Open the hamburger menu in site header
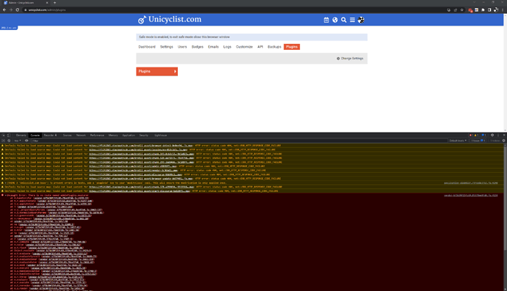507x291 pixels. [352, 20]
